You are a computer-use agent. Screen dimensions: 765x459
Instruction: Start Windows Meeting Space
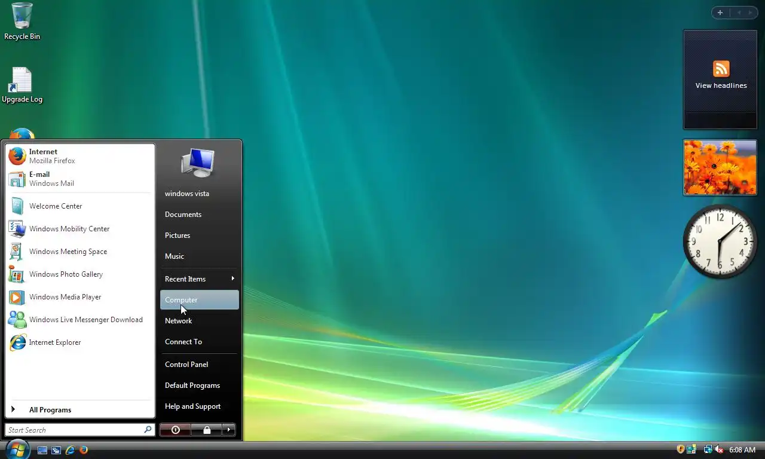80,252
